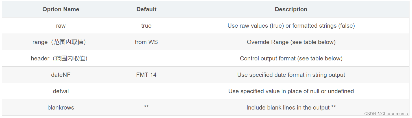Click the Override Range description
This screenshot has width=412, height=118.
pyautogui.click(x=291, y=42)
